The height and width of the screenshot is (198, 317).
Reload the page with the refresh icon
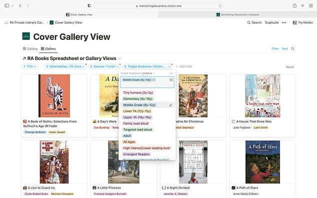[x=220, y=6]
